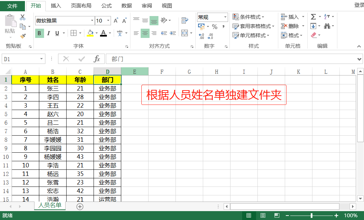Click the Paste clipboard icon
Viewport: 364px width, 220px height.
pos(10,20)
